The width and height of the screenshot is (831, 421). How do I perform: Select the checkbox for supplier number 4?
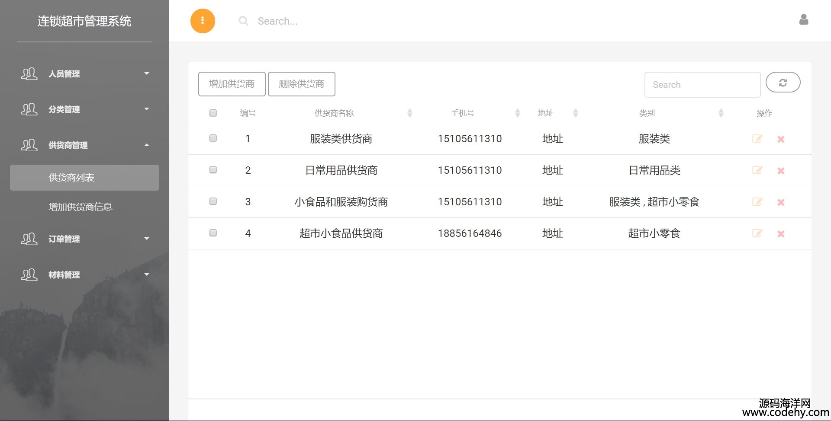click(x=213, y=233)
